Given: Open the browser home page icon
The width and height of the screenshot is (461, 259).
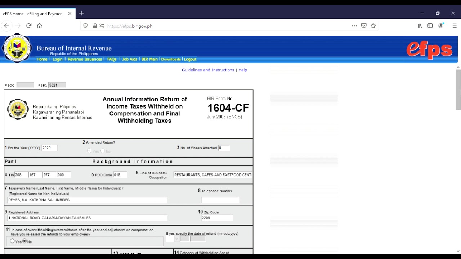Looking at the screenshot, I should coord(40,26).
